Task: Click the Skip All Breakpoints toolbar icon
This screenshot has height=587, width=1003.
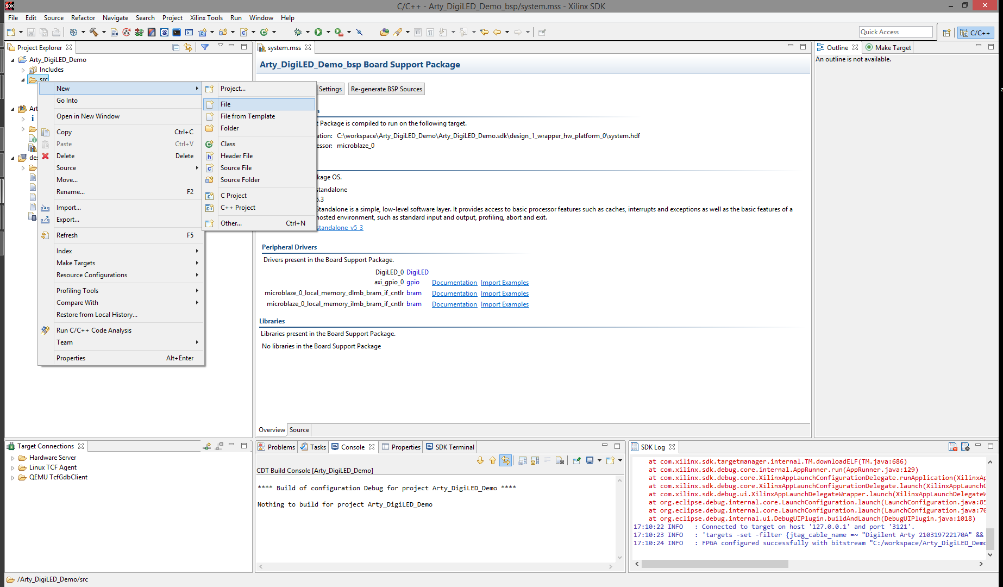Action: (x=359, y=32)
